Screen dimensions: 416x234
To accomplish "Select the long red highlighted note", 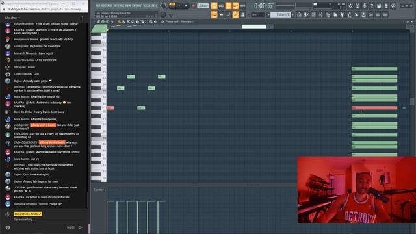I will (374, 108).
